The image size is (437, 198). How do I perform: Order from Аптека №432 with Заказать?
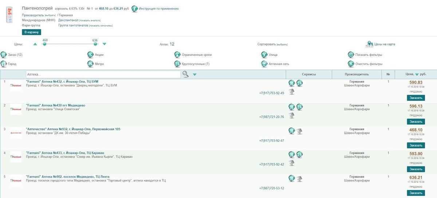pyautogui.click(x=416, y=98)
